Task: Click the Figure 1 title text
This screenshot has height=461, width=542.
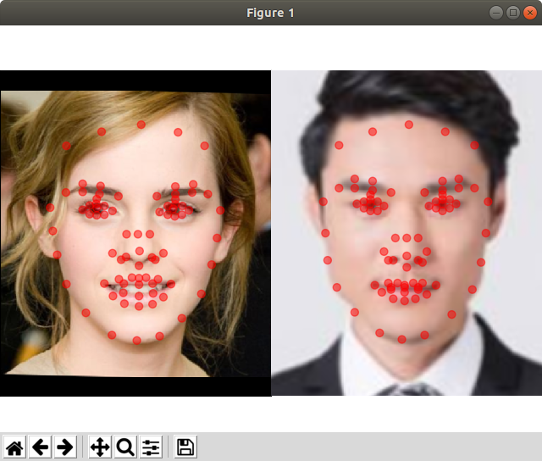Action: [x=270, y=13]
